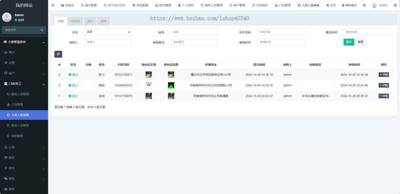Go to 主页 home link
The image size is (400, 194).
point(331,5)
